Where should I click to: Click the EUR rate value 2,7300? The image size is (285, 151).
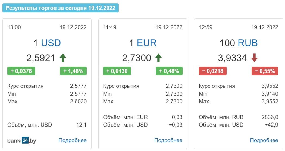pyautogui.click(x=136, y=58)
